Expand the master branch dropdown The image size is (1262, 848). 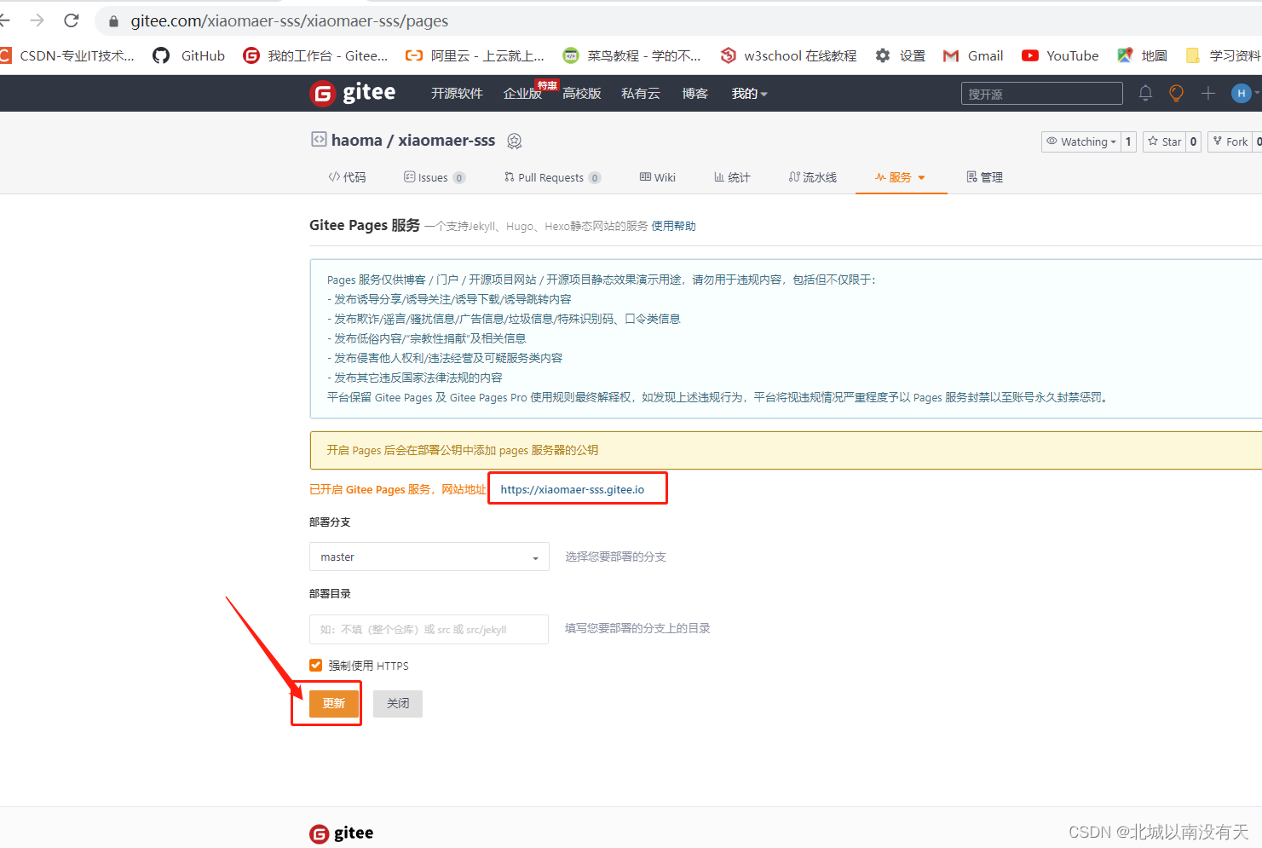point(429,557)
